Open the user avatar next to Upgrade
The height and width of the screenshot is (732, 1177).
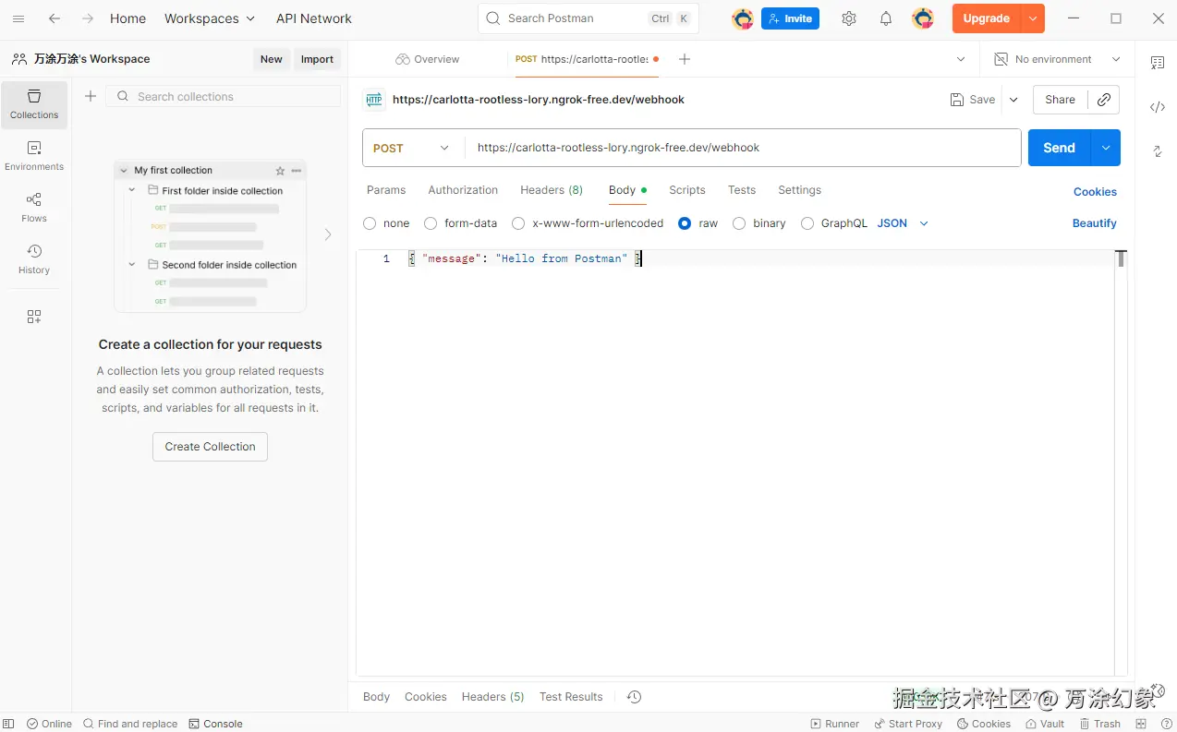[922, 18]
